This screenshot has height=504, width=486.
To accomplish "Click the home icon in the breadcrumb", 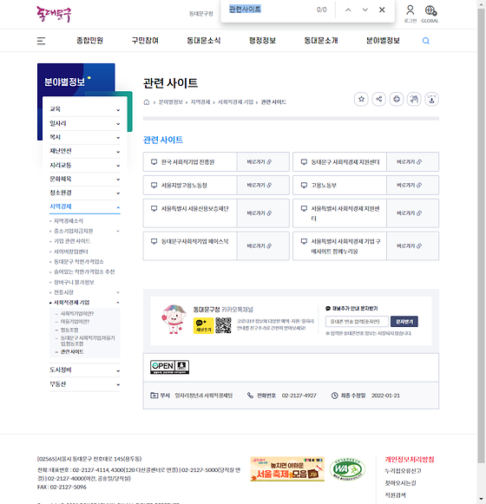I will click(x=147, y=102).
